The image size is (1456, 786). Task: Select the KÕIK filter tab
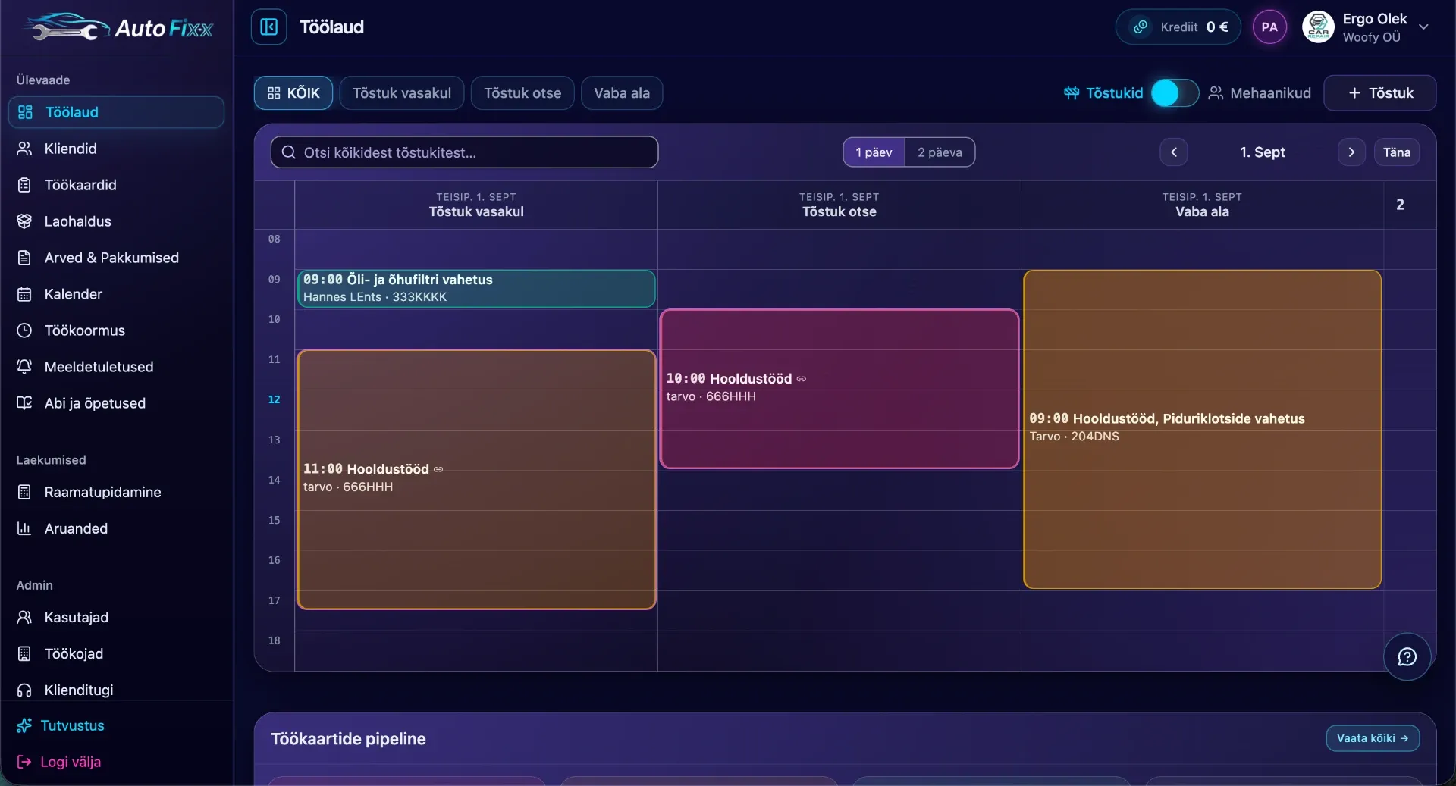(293, 93)
